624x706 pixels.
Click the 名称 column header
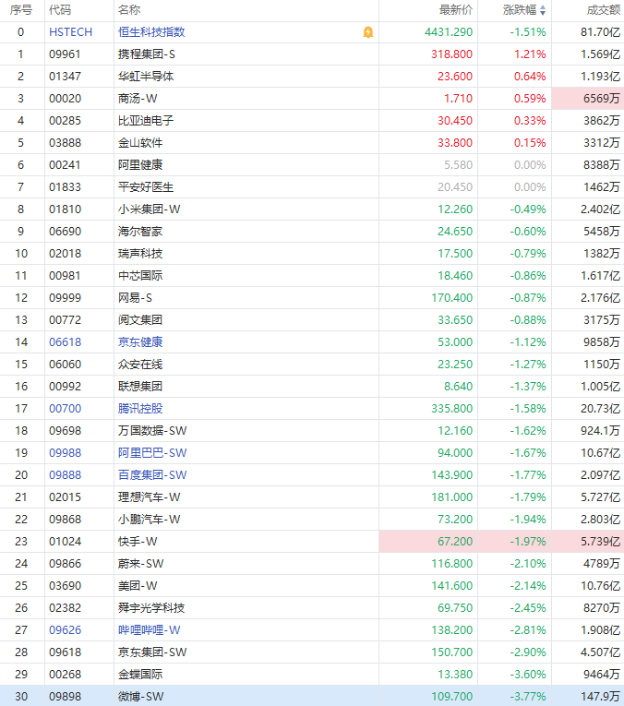click(x=129, y=10)
